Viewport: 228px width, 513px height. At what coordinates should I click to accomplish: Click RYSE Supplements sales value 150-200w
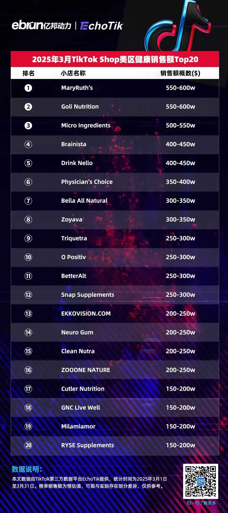pyautogui.click(x=180, y=445)
